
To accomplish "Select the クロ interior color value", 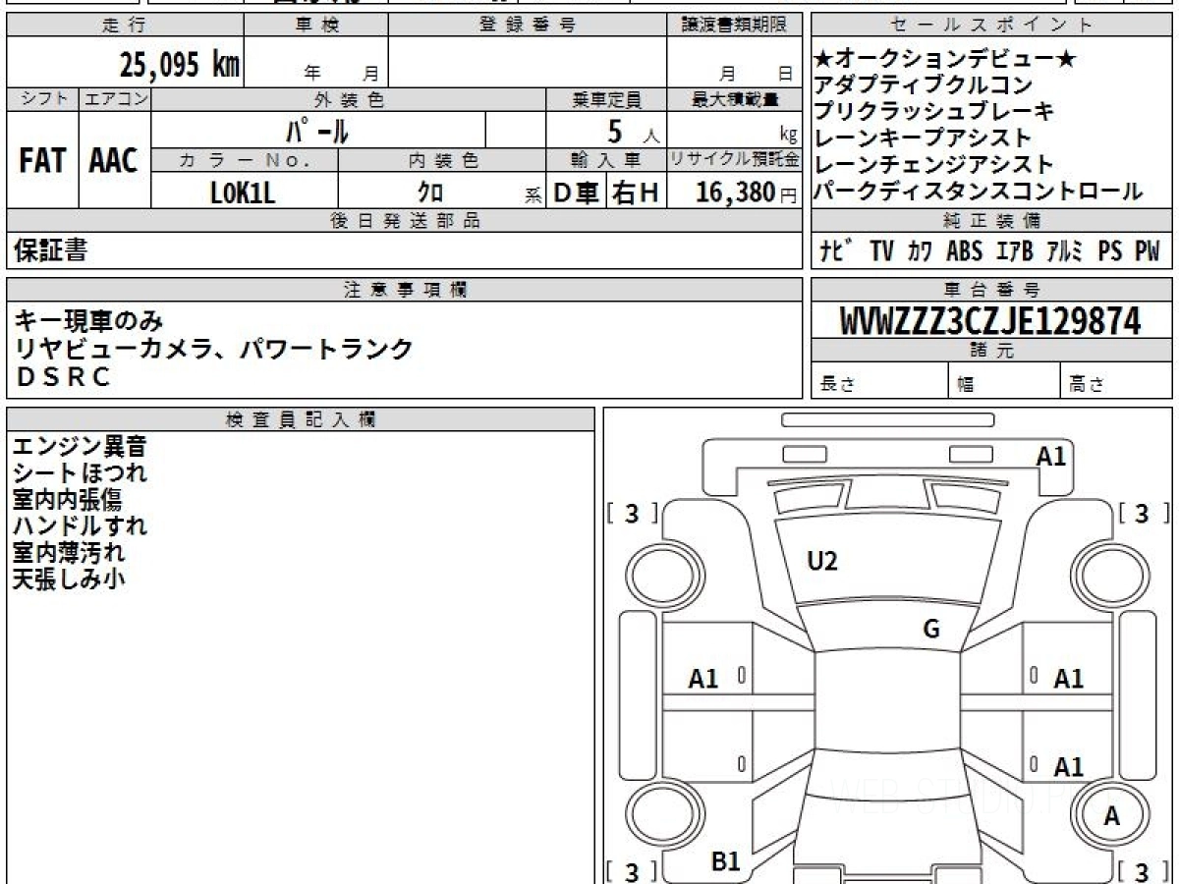I will pos(431,193).
